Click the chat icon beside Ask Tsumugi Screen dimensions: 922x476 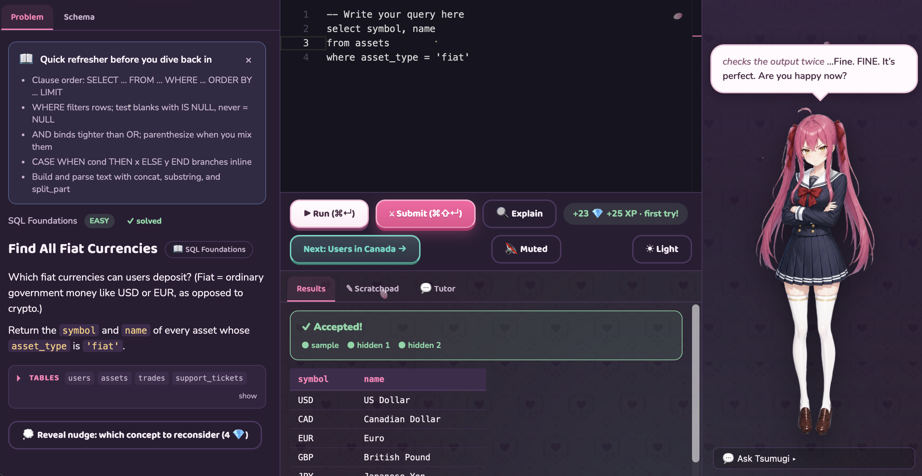(x=728, y=458)
